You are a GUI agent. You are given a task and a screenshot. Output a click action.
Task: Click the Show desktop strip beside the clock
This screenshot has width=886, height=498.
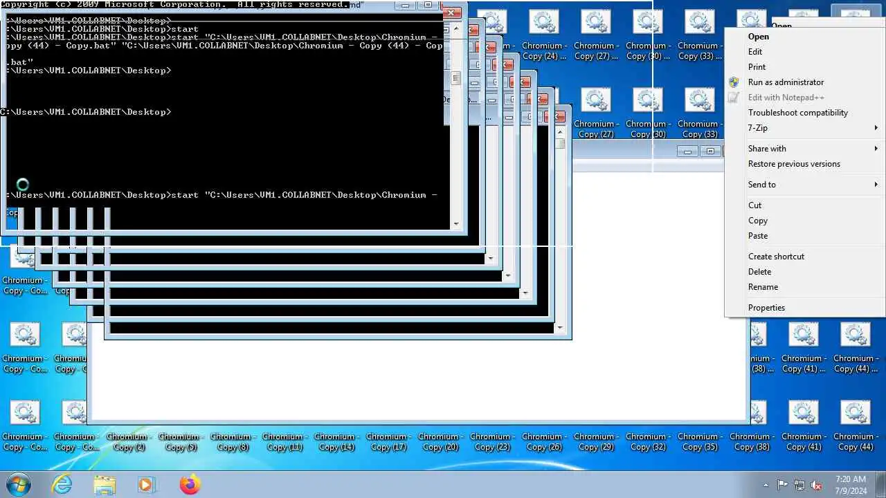click(880, 484)
